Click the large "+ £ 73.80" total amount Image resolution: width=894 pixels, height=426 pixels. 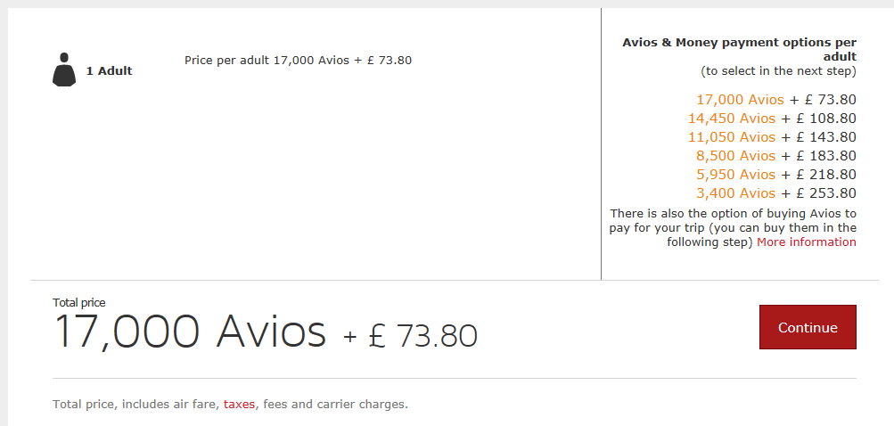coord(411,336)
